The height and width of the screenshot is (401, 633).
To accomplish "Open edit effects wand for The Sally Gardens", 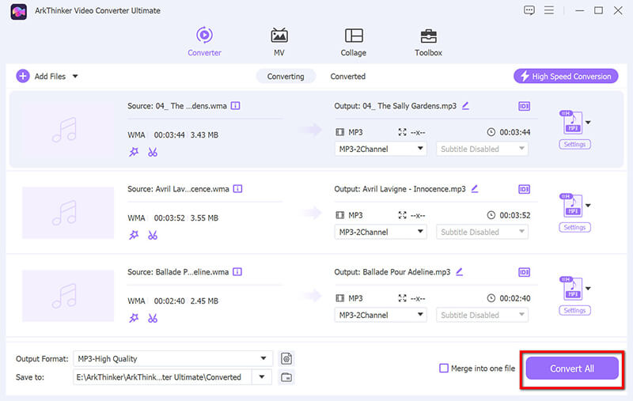I will (x=134, y=152).
